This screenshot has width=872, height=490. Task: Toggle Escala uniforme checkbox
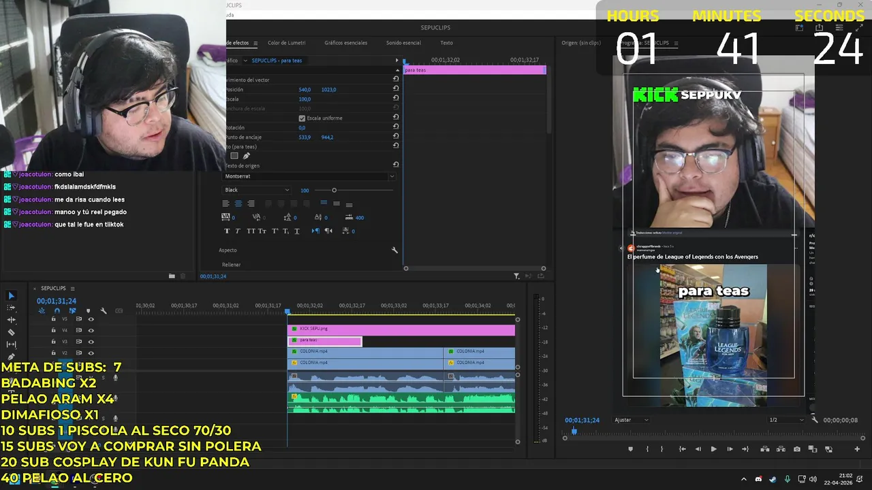tap(302, 118)
